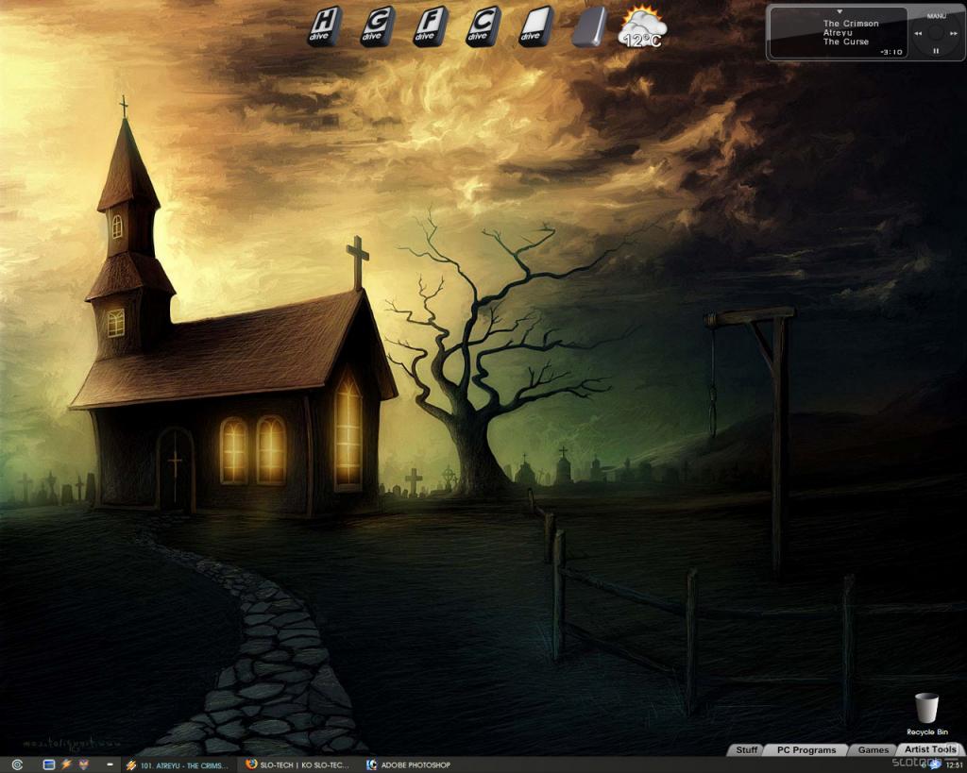Expand the music widget's top arrow
The width and height of the screenshot is (967, 773).
840,11
